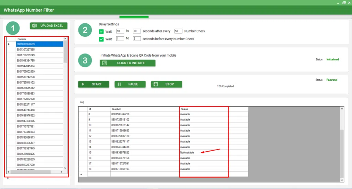Image resolution: width=352 pixels, height=189 pixels.
Task: Click the number list scroll up arrow
Action: (65, 39)
